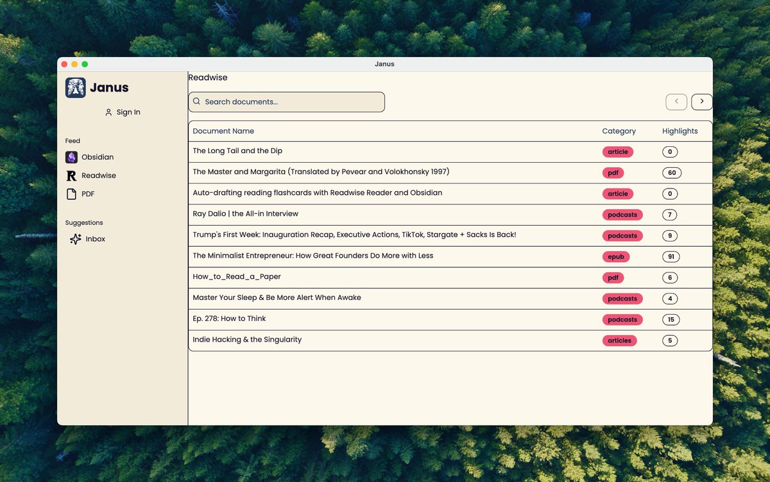Viewport: 770px width, 482px height.
Task: Sort by Document Name column header
Action: coord(223,131)
